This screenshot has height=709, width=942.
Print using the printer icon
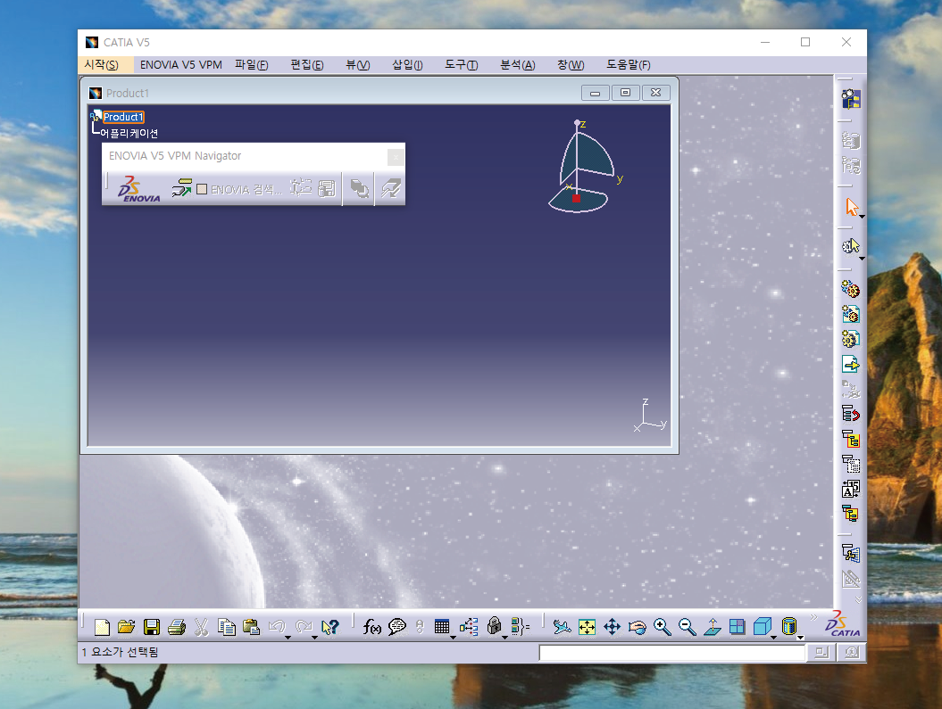(x=177, y=628)
